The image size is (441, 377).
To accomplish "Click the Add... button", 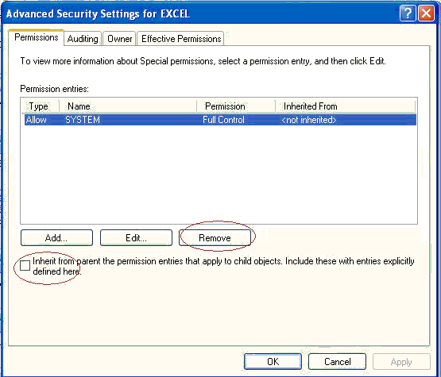I will 56,238.
